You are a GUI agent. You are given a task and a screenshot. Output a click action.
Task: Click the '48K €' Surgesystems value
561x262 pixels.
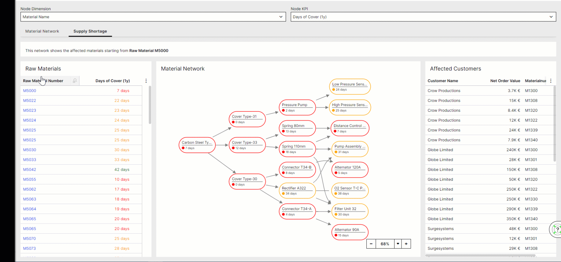514,229
